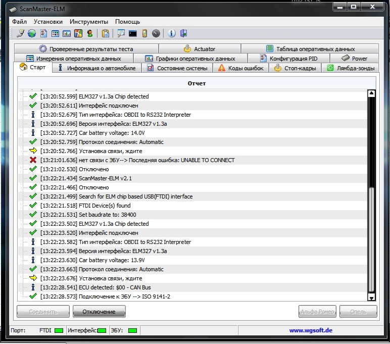Select row 'ECU detected: $00 - CAN Bus'
The height and width of the screenshot is (344, 390).
pos(192,287)
